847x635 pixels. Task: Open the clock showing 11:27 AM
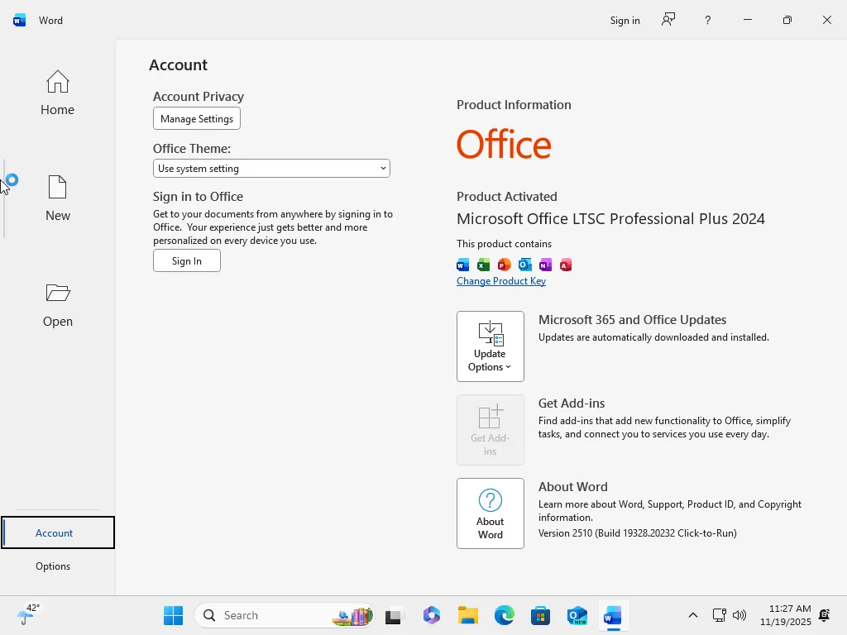(x=786, y=615)
